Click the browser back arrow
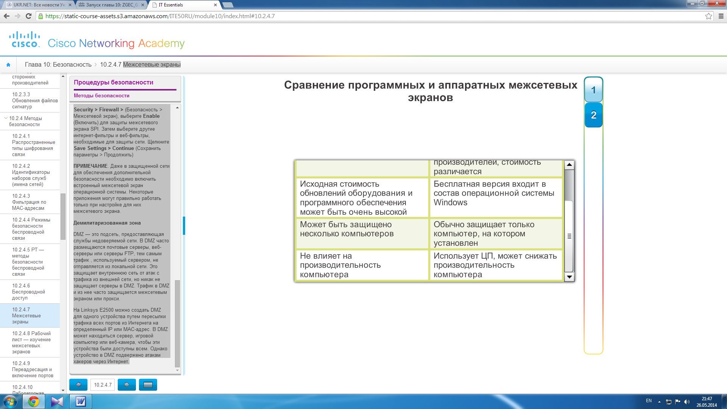 pyautogui.click(x=6, y=16)
